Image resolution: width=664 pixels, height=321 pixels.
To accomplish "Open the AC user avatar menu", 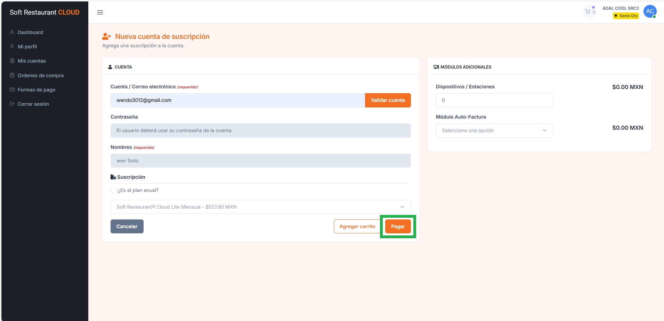I will (650, 11).
